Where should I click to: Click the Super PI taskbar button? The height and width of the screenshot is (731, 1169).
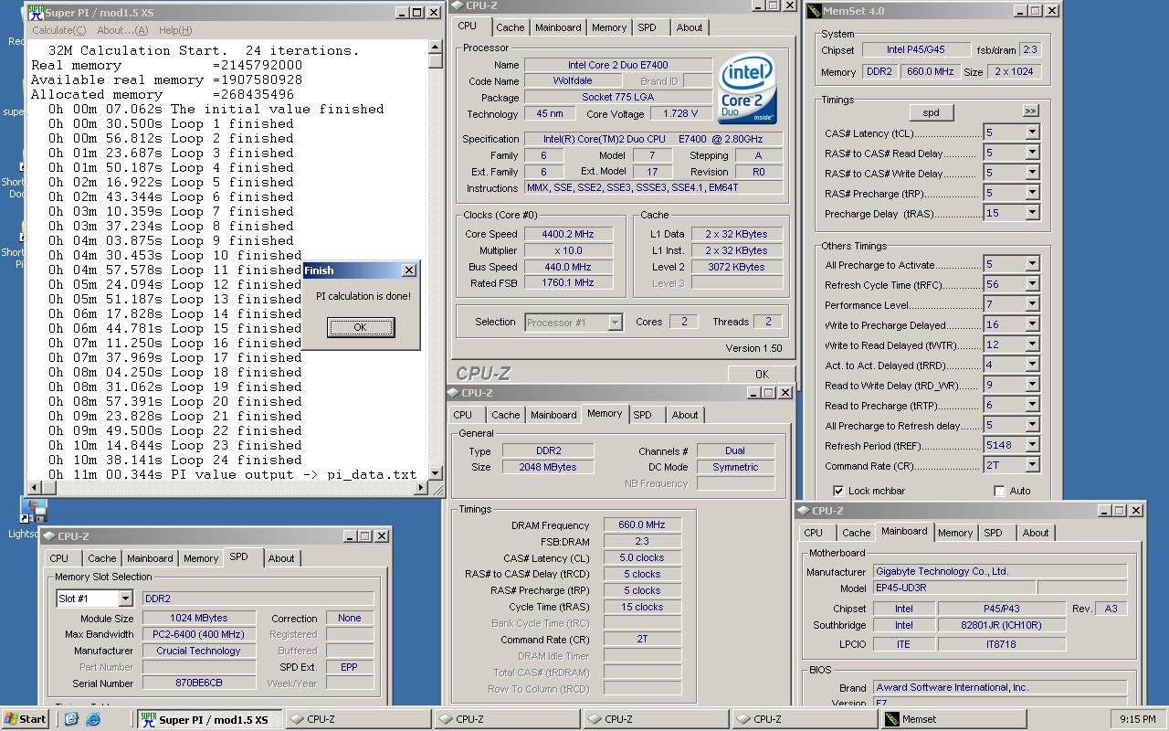click(209, 719)
